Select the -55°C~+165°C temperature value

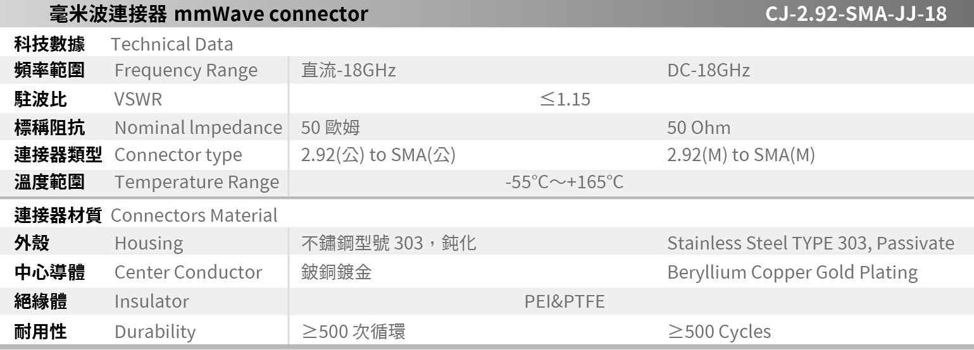pos(564,183)
